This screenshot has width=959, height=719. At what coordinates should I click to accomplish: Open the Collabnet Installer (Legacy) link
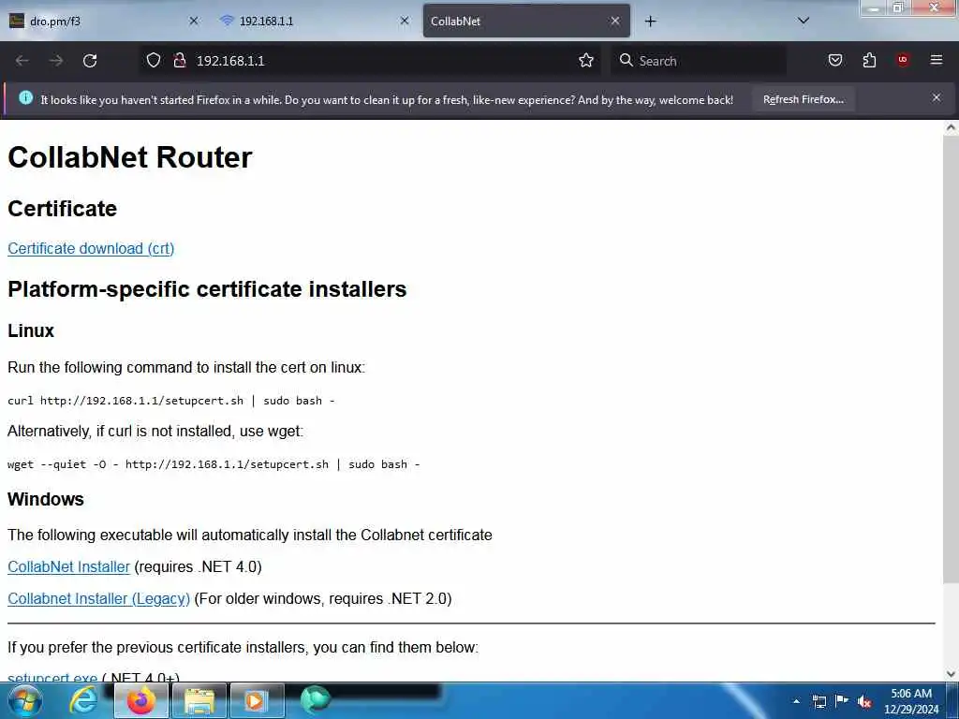click(x=98, y=598)
